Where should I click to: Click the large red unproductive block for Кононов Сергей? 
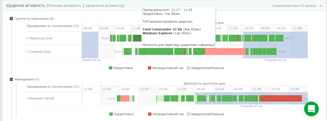[x=281, y=98]
